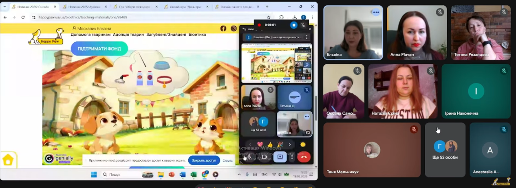The height and width of the screenshot is (188, 516).
Task: Open the Chrome extensions puzzle icon
Action: click(x=281, y=17)
